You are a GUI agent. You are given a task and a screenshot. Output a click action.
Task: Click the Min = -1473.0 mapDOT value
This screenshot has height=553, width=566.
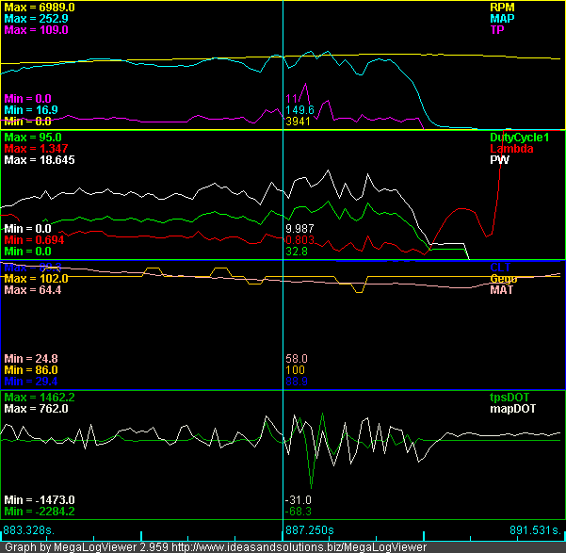click(x=39, y=499)
